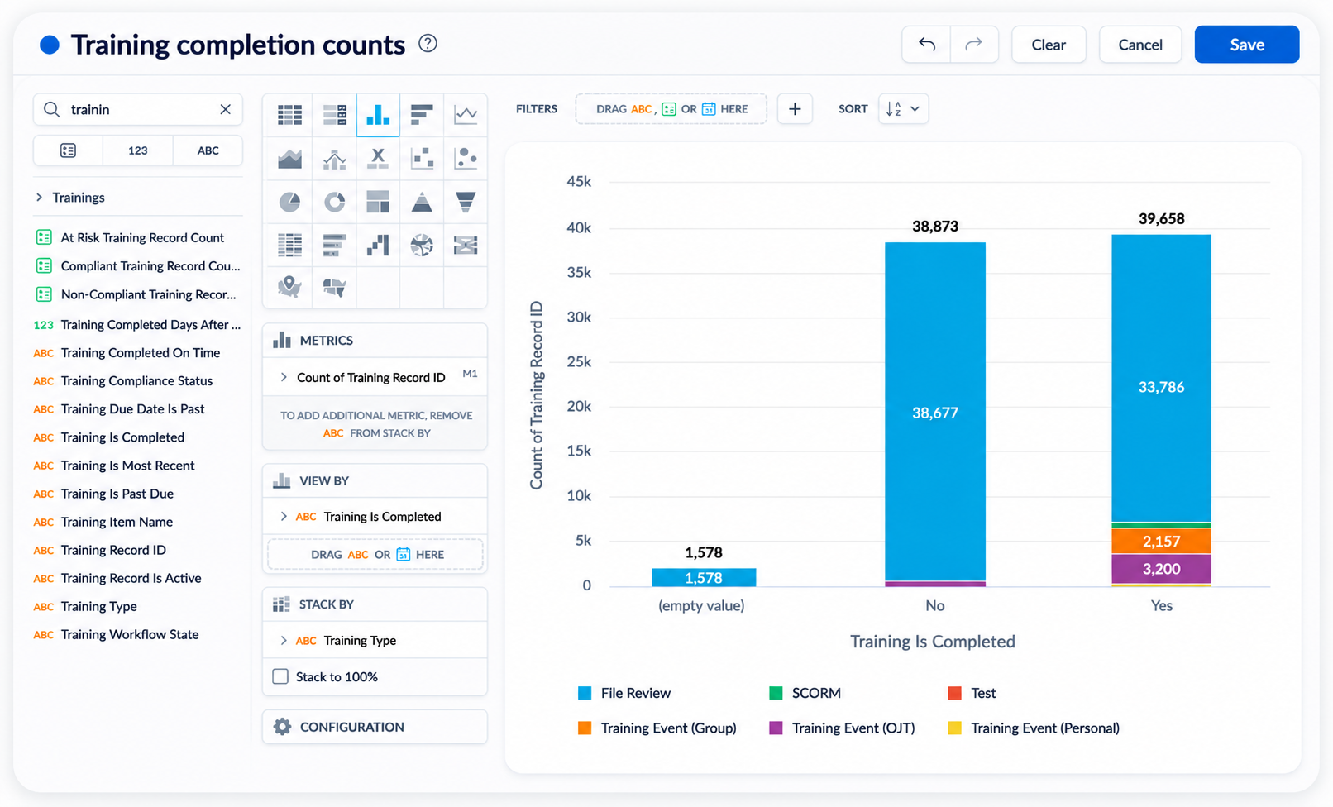Select the repeater list visualization icon
The image size is (1333, 807).
334,115
